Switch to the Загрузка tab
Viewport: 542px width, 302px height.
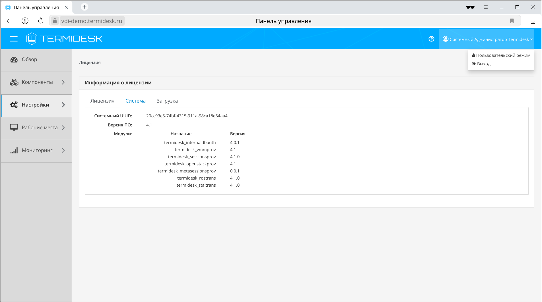point(167,101)
